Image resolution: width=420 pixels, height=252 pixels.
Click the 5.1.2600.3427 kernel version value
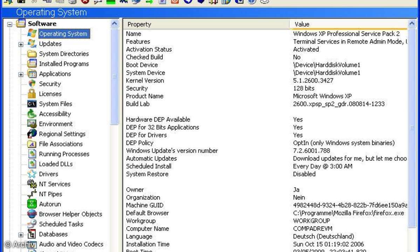(x=313, y=80)
